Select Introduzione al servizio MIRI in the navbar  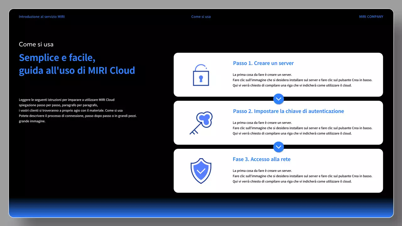click(41, 17)
